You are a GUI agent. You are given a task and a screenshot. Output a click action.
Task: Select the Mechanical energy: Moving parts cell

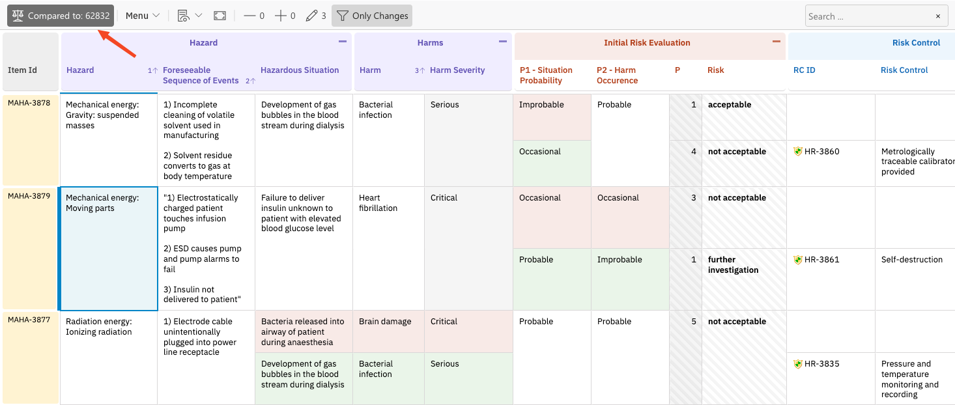click(x=109, y=249)
